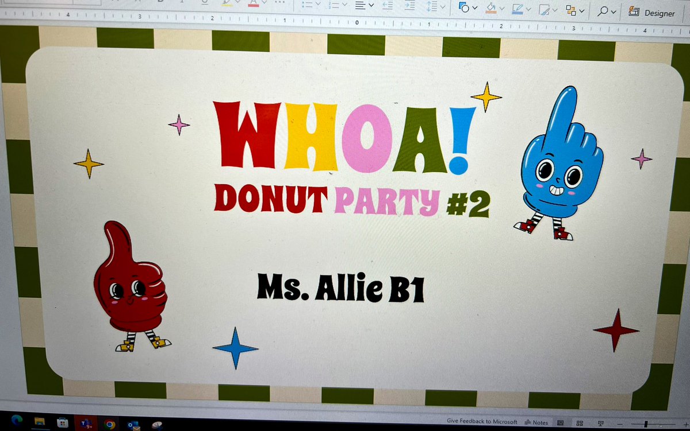Screen dimensions: 690x431
Task: Apply the Shape Outline pen color
Action: (517, 8)
